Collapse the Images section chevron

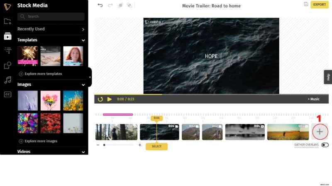point(83,85)
